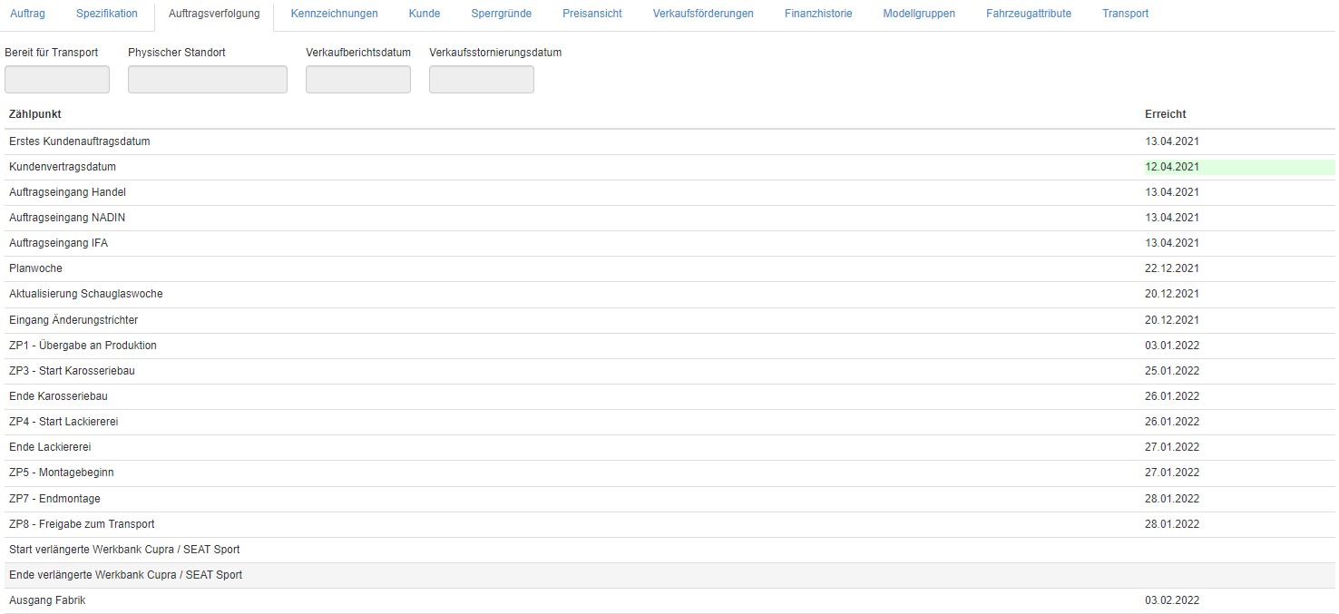Click the Erreicht column header
This screenshot has height=614, width=1339.
pos(1165,114)
